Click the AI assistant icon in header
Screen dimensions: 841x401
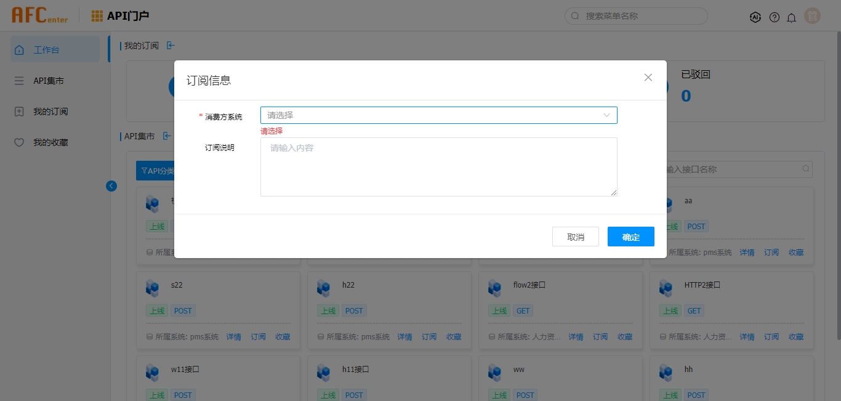pyautogui.click(x=755, y=17)
